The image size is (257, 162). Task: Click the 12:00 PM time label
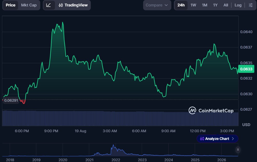click(x=197, y=131)
